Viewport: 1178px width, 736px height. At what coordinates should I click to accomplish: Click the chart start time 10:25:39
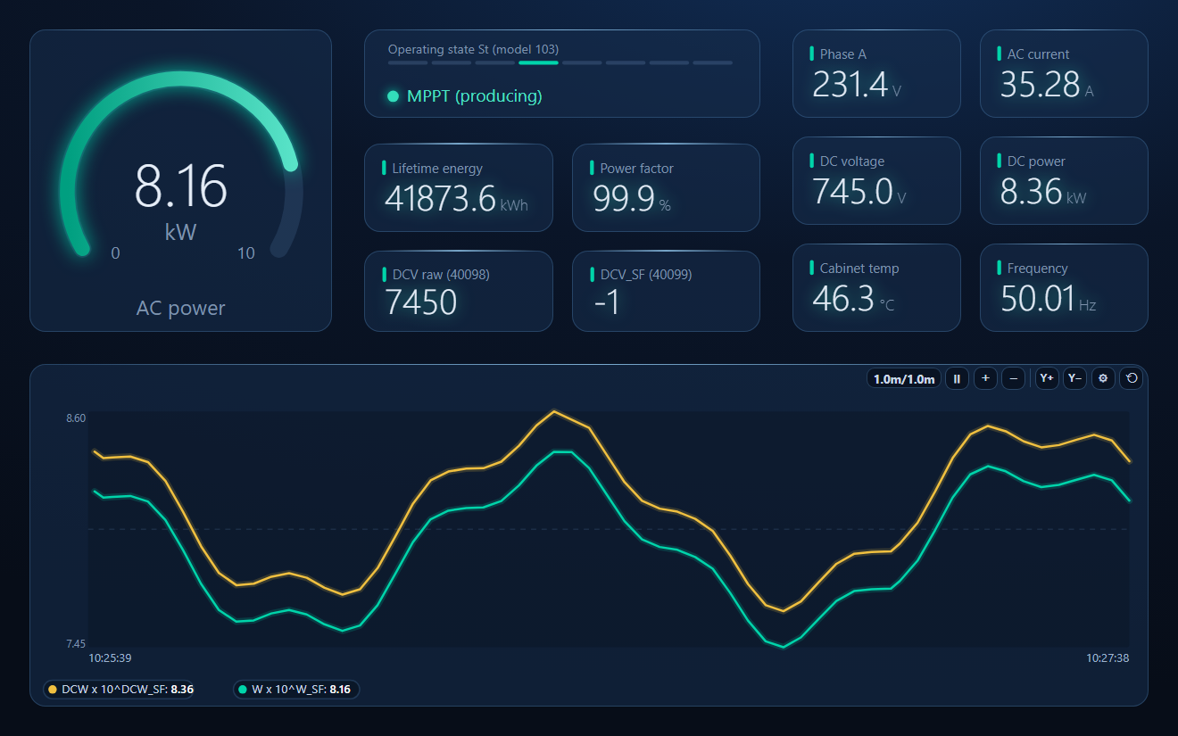click(x=111, y=658)
